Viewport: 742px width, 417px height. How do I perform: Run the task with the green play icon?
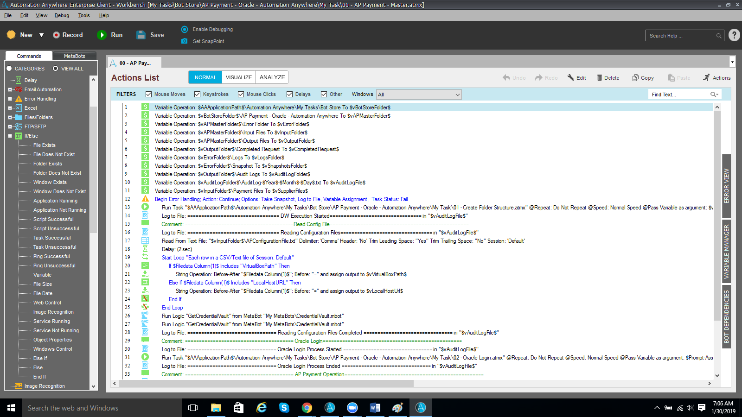(102, 35)
